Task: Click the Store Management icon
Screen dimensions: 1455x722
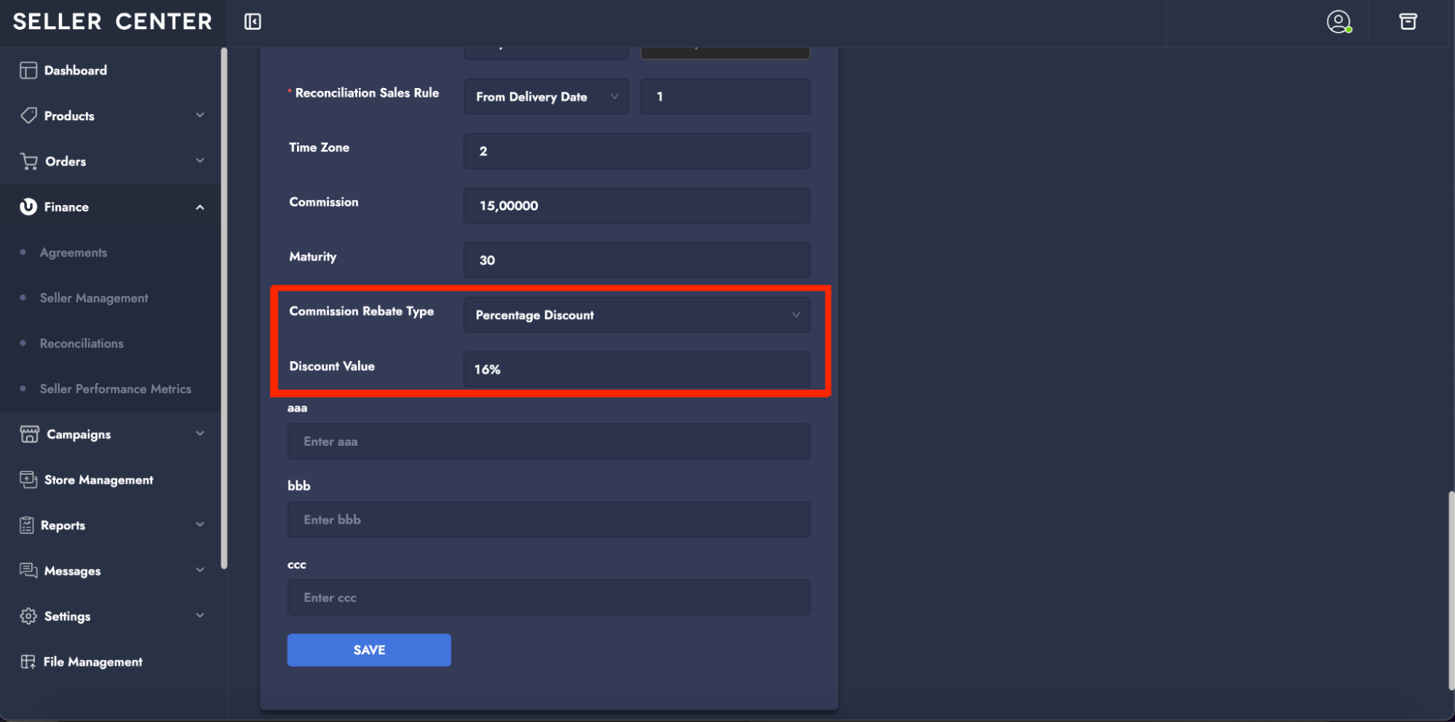Action: pos(28,480)
